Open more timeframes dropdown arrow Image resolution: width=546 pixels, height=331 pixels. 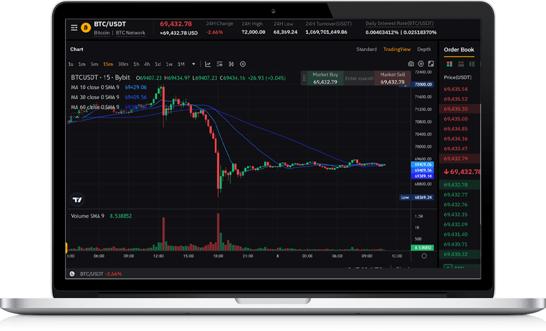click(194, 64)
